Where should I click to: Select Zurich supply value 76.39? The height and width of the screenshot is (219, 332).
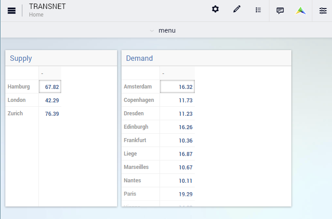pyautogui.click(x=50, y=114)
